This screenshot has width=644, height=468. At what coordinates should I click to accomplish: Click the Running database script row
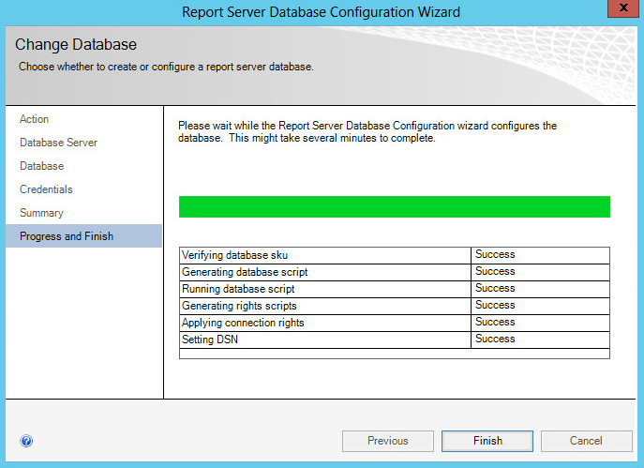(395, 289)
